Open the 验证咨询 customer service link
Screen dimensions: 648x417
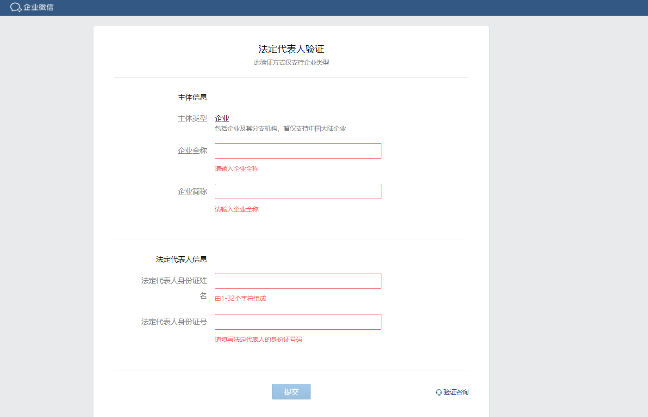455,392
